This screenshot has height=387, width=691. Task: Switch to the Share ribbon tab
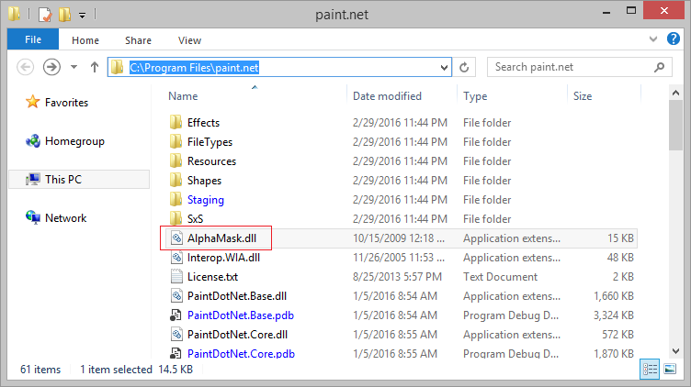click(x=138, y=40)
